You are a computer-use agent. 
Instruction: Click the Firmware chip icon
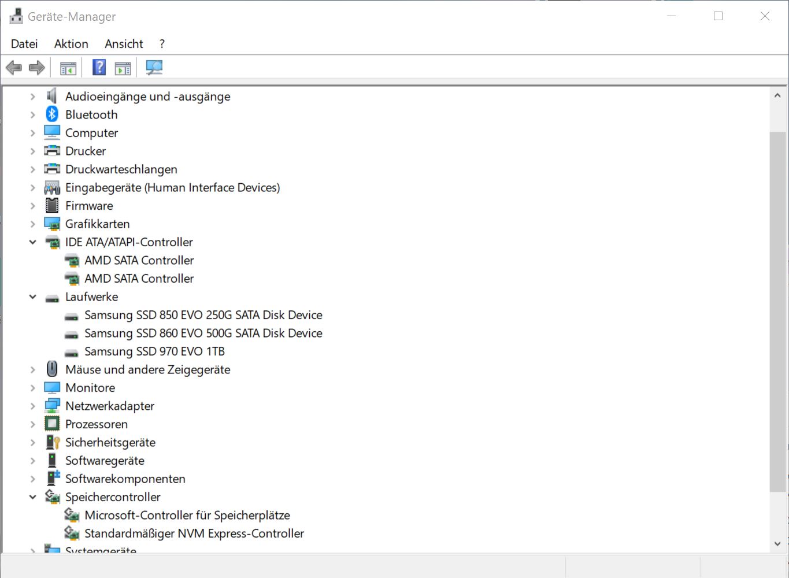click(x=52, y=205)
